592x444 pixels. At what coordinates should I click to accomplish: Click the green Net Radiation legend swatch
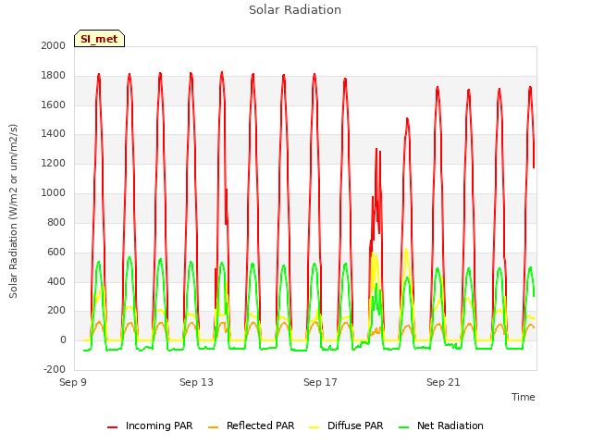403,427
